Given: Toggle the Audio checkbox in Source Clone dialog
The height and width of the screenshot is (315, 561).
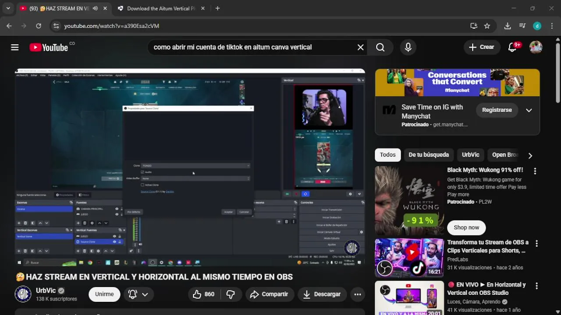Looking at the screenshot, I should [142, 172].
